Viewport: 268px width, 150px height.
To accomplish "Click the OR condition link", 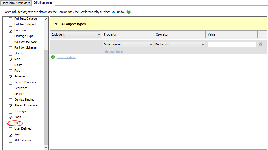I will pos(66,57).
